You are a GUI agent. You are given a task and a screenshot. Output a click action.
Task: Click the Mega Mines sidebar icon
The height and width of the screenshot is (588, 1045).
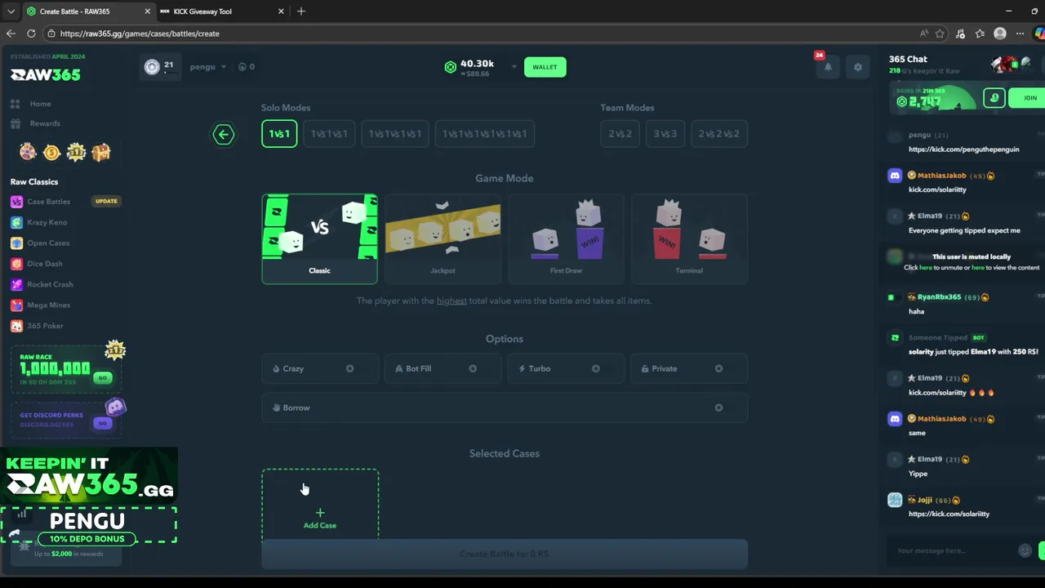16,305
